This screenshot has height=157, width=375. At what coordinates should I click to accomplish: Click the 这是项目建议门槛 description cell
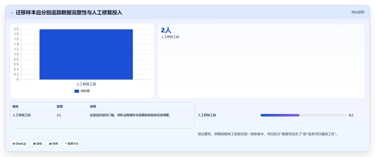coord(130,115)
